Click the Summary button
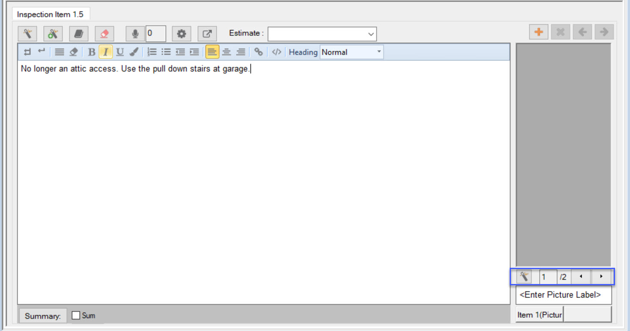This screenshot has height=331, width=630. click(43, 316)
